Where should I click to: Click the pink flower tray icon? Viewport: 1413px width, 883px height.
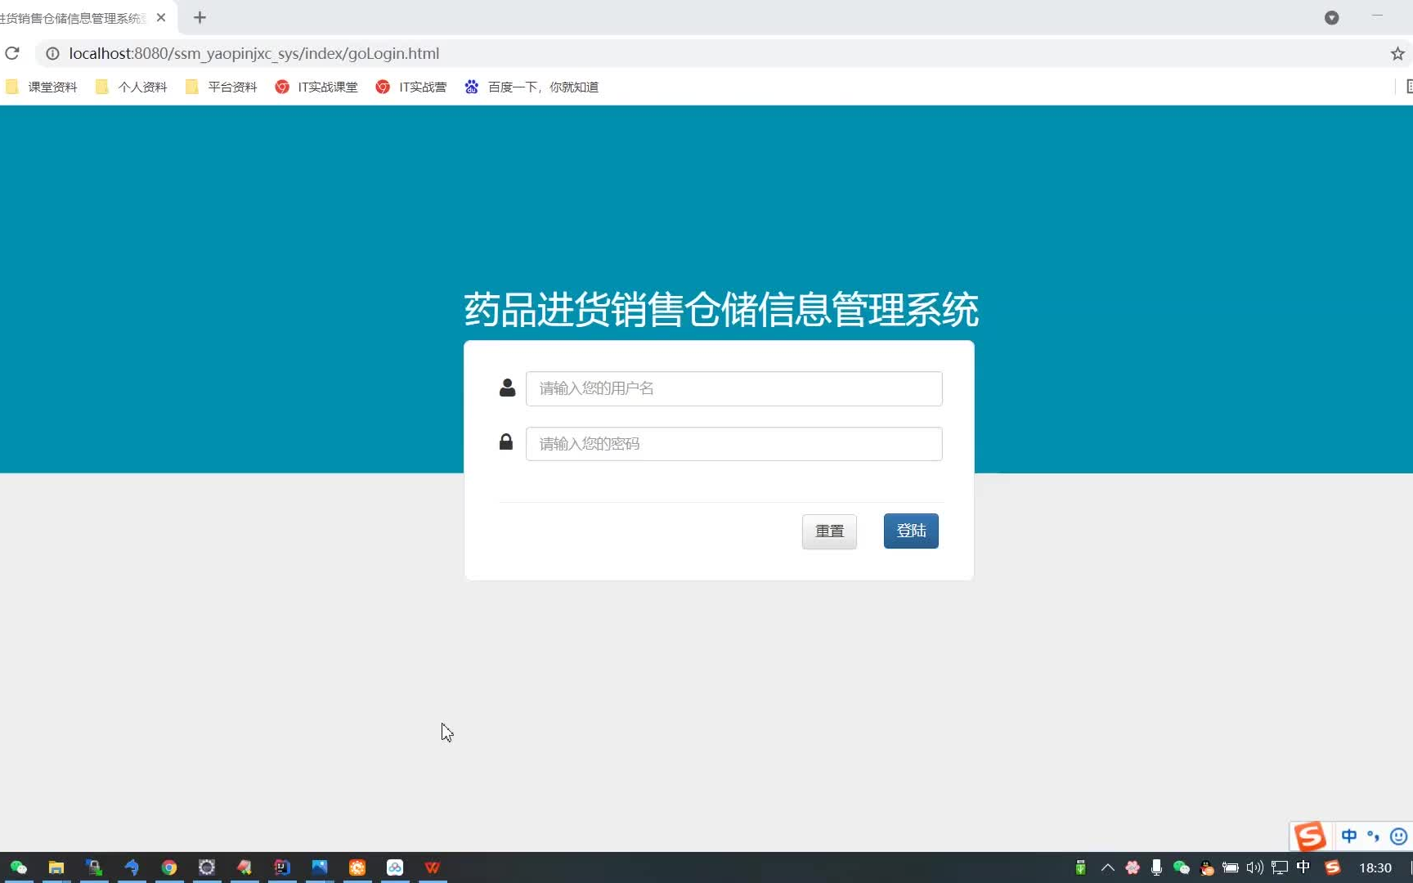1133,867
